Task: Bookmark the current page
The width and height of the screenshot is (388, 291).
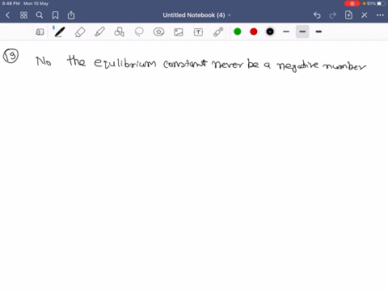Action: [55, 15]
